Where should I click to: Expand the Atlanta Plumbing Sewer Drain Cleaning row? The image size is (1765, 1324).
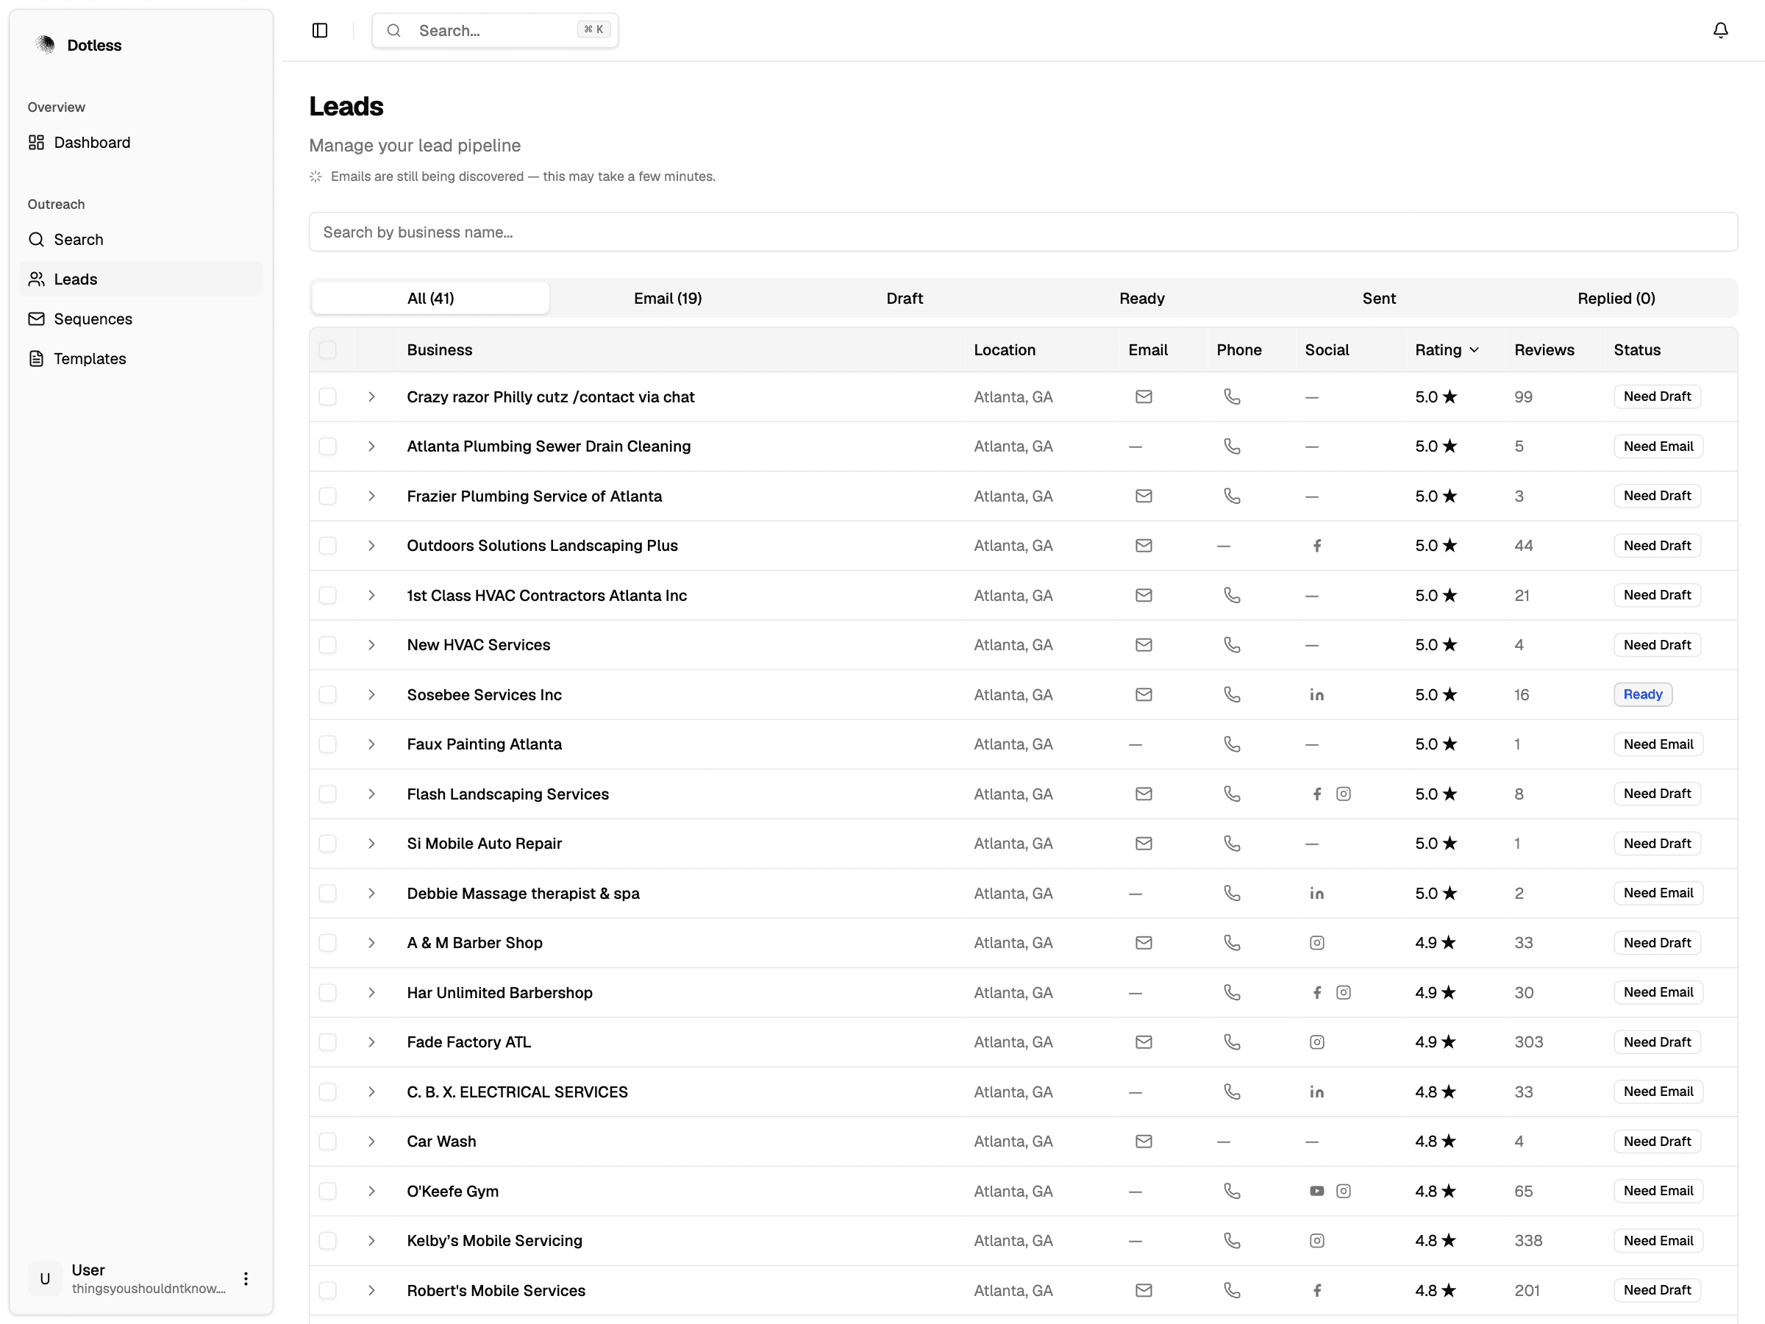[x=371, y=446]
